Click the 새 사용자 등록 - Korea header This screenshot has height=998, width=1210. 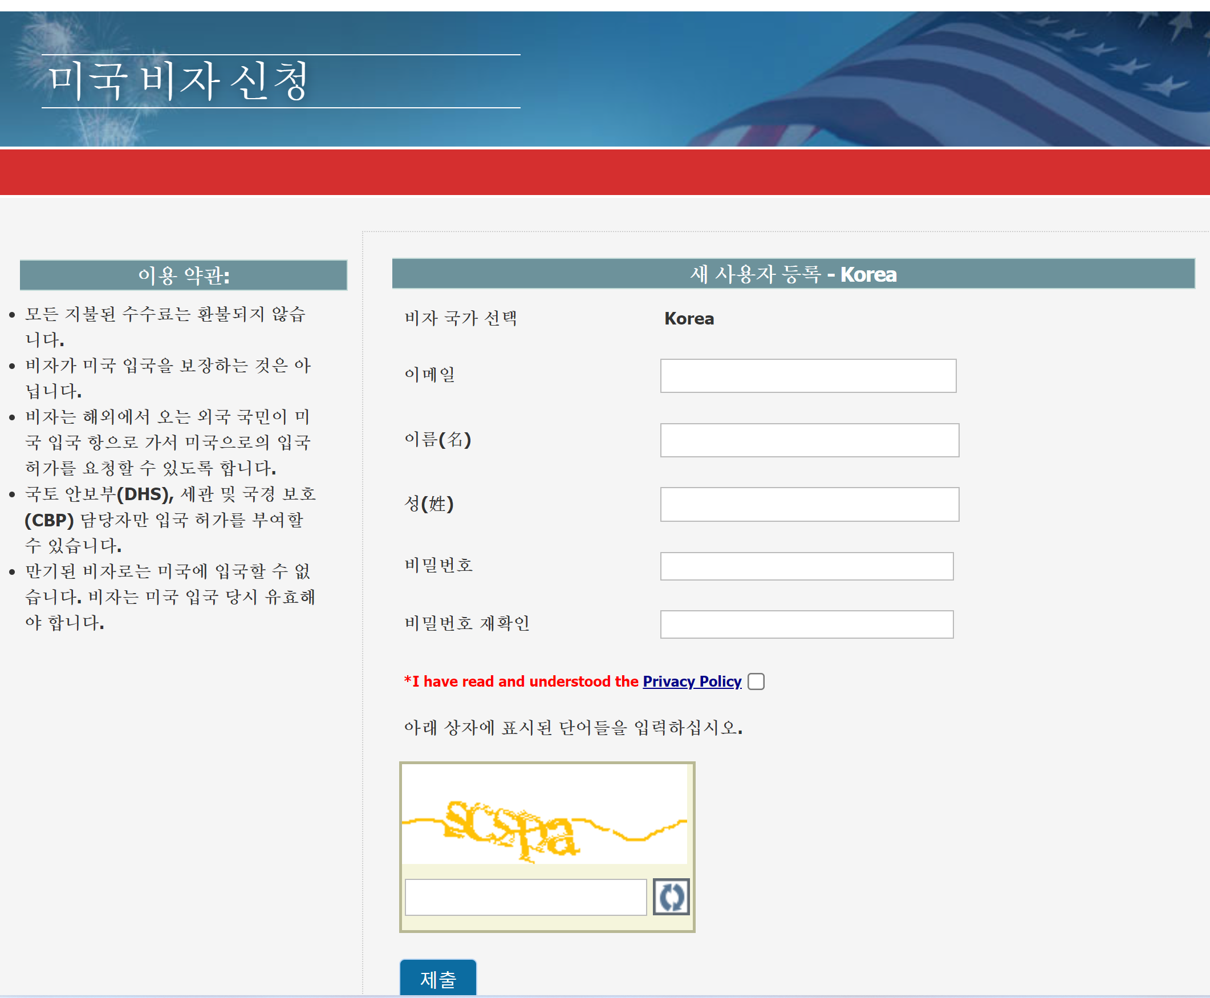point(793,274)
